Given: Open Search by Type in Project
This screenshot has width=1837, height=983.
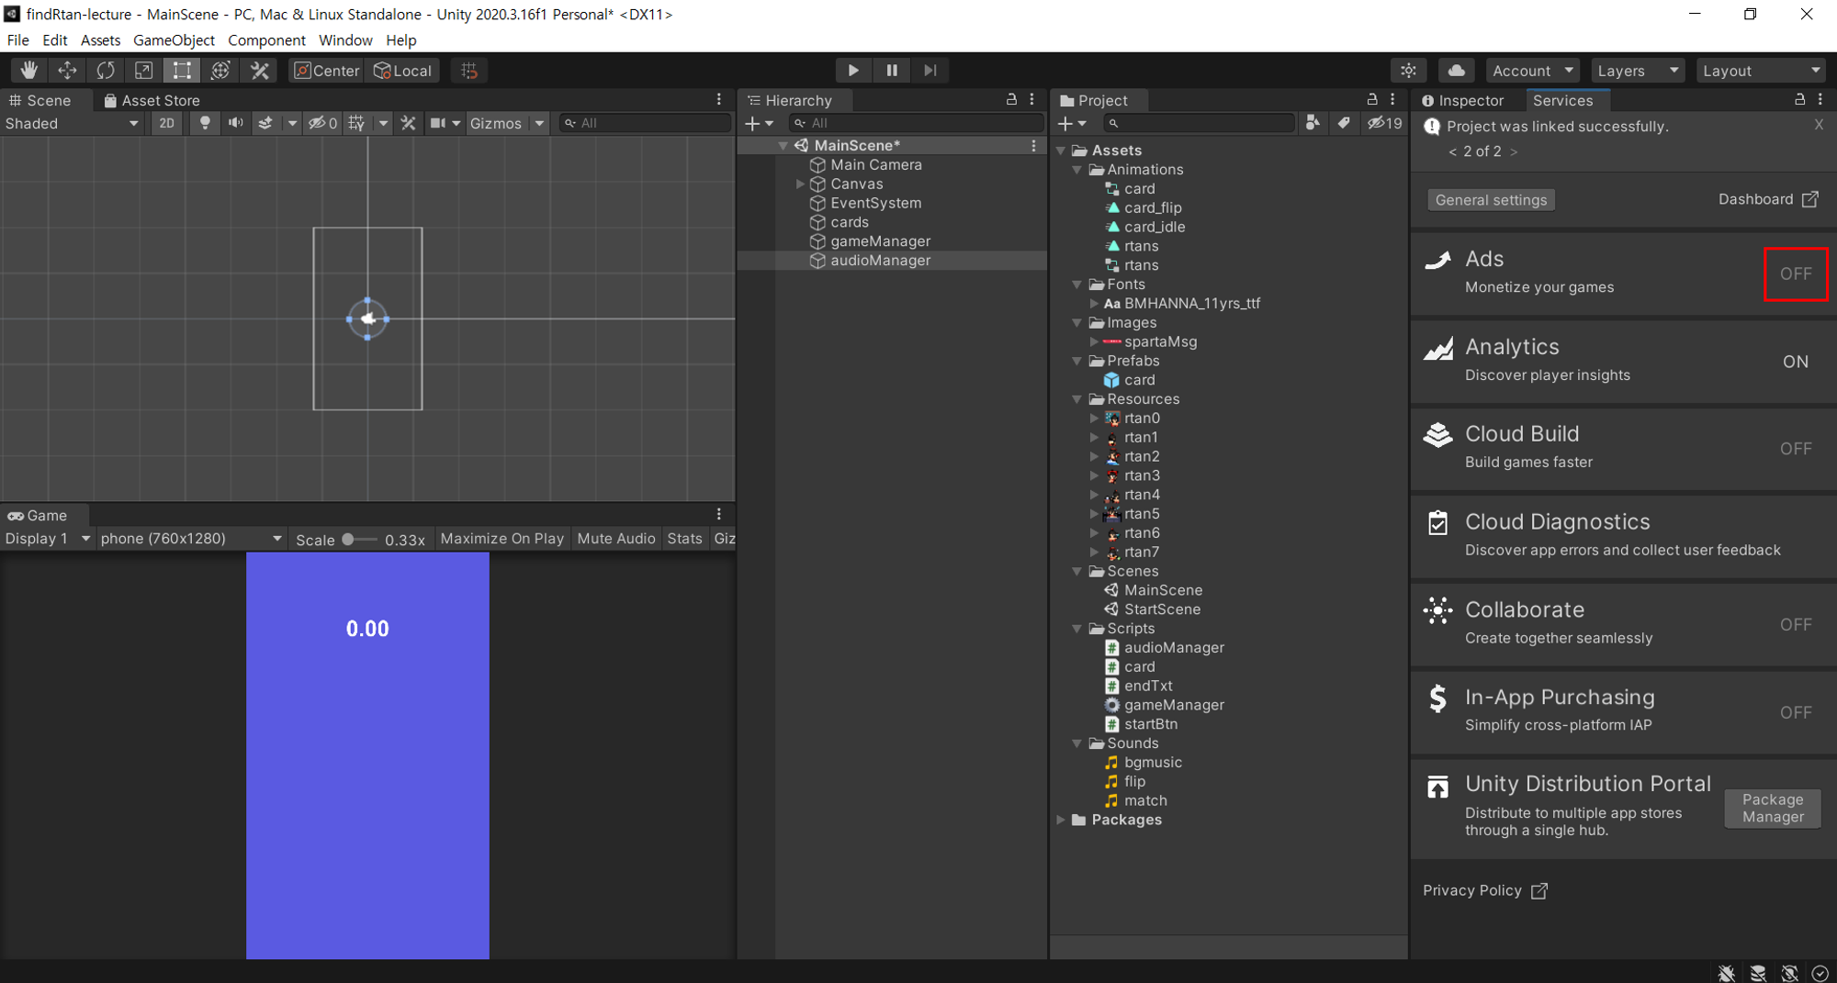Looking at the screenshot, I should point(1313,123).
